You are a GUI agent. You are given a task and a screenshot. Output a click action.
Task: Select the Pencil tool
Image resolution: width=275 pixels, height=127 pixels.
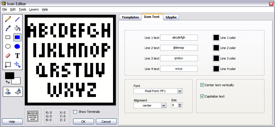[8, 19]
